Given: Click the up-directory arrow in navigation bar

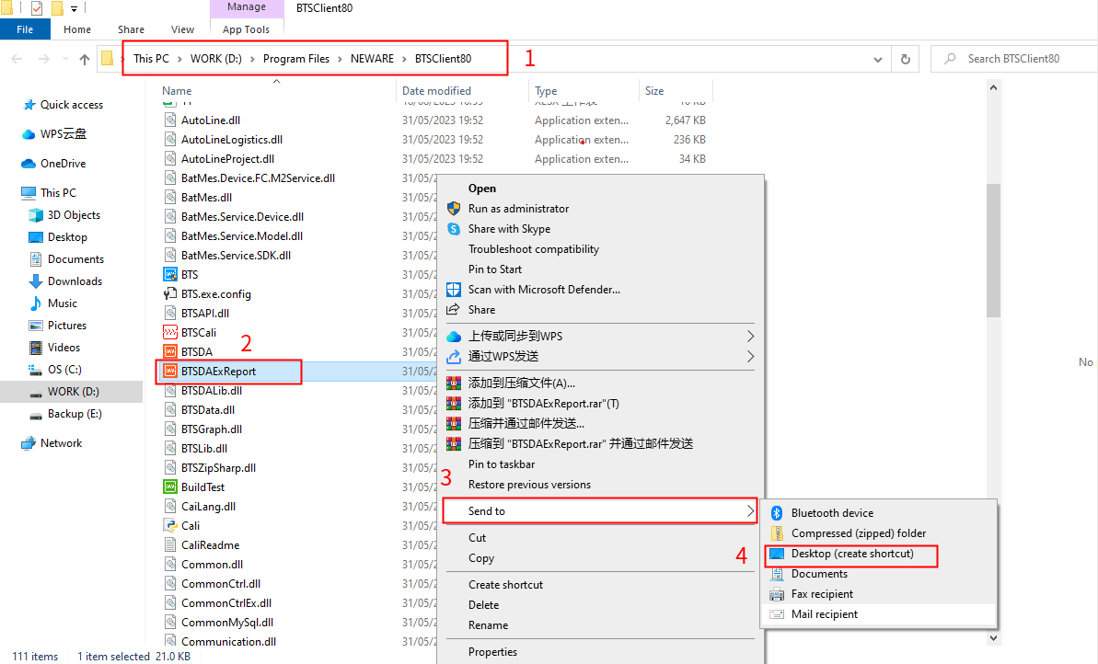Looking at the screenshot, I should click(85, 59).
